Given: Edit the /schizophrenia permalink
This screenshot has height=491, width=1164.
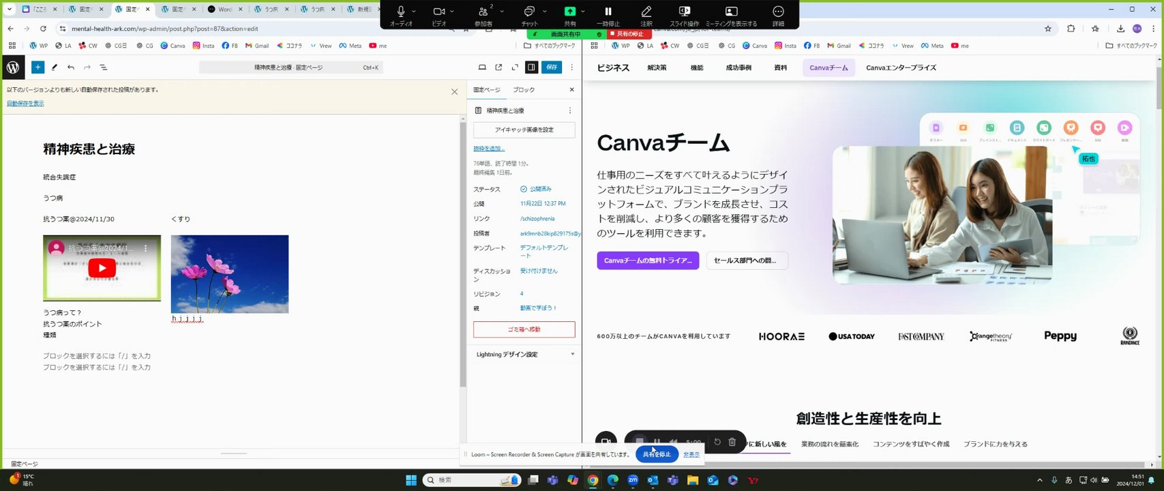Looking at the screenshot, I should pos(537,219).
